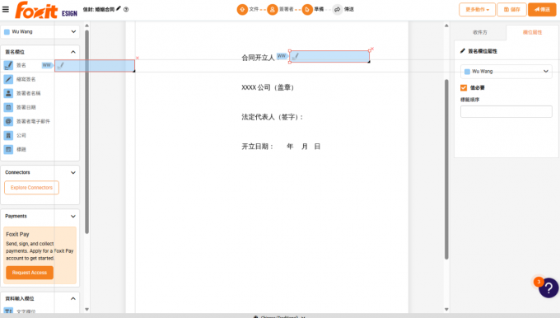
Task: Go to the 文件 document step icon
Action: click(242, 9)
